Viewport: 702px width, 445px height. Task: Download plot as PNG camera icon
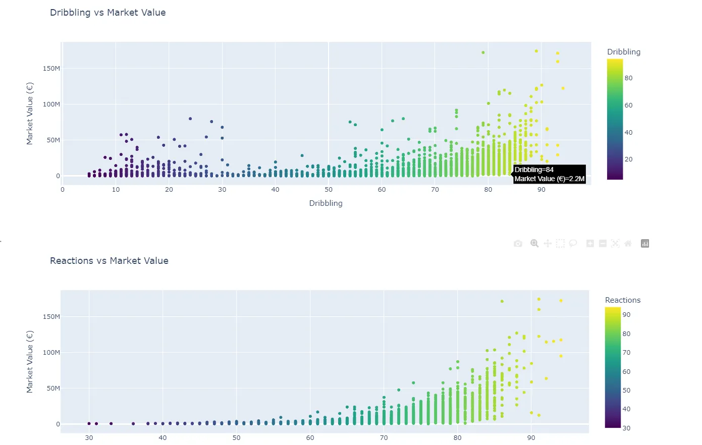coord(518,244)
